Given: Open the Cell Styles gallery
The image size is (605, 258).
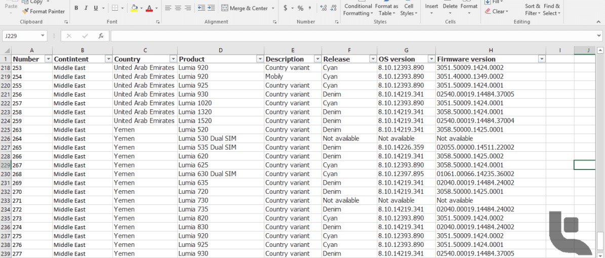Looking at the screenshot, I should pyautogui.click(x=409, y=9).
